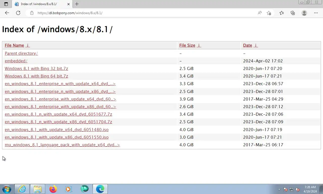The width and height of the screenshot is (323, 194).
Task: Download en_windows_8.1_with_update_x86_dvd_6051550.iso
Action: coord(57,137)
